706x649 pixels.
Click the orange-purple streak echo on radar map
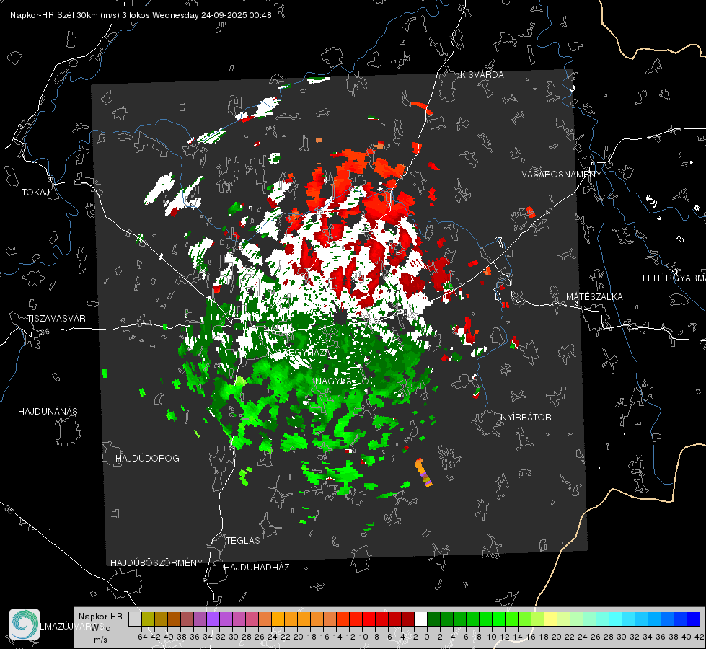pyautogui.click(x=423, y=472)
